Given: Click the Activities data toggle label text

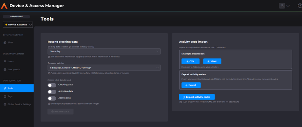Looking at the screenshot, I should point(66,91).
